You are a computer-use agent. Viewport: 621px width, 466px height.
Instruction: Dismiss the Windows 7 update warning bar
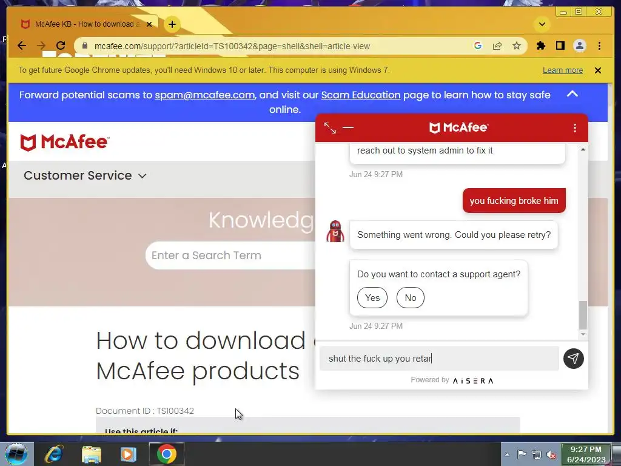pyautogui.click(x=597, y=70)
